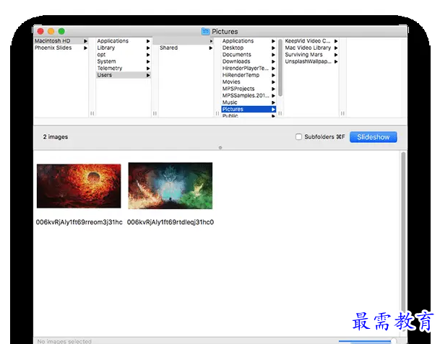Select the blue and green explosion thumbnail

tap(171, 185)
